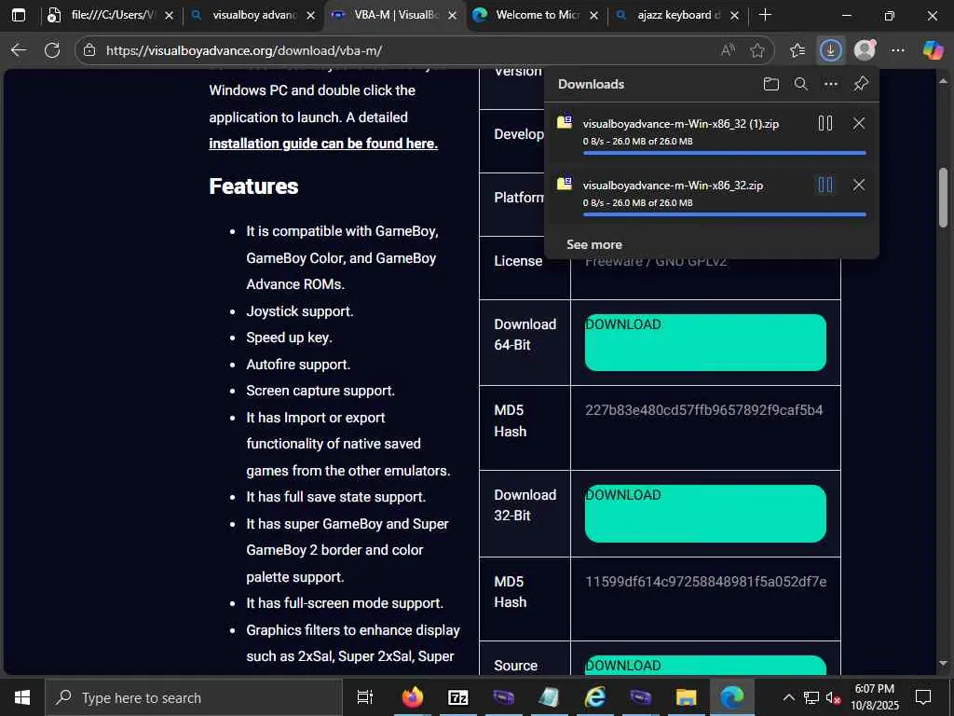Close the ajazz keyboard tab
The image size is (954, 716).
[x=734, y=16]
